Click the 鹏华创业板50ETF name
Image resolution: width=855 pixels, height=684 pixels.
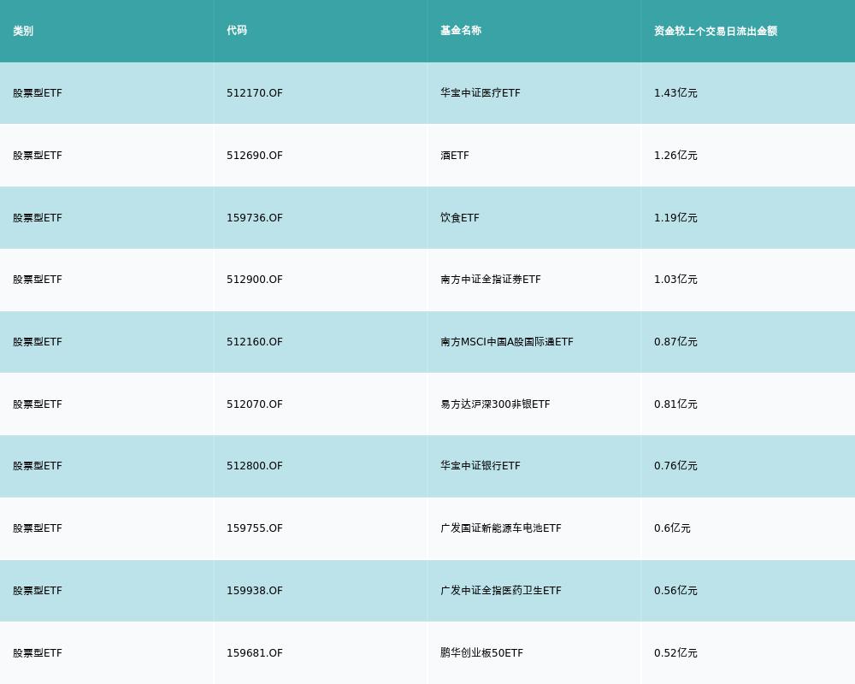pyautogui.click(x=481, y=653)
